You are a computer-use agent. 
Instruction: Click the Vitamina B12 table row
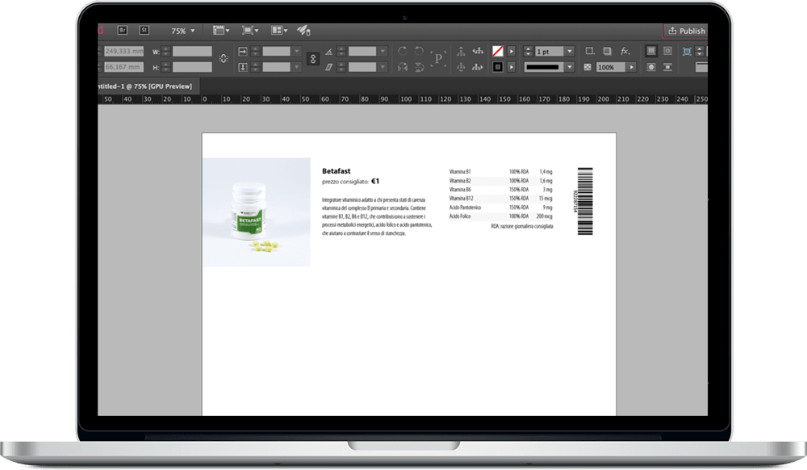tap(501, 198)
